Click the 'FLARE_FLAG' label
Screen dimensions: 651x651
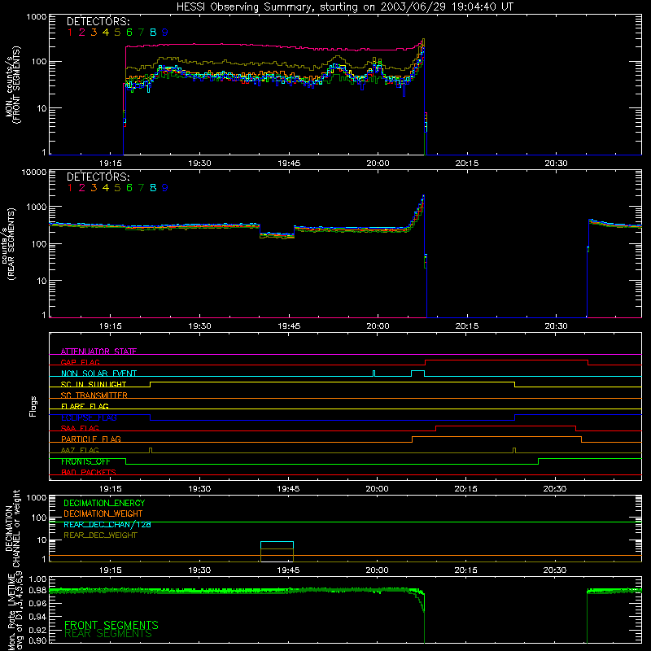(85, 406)
